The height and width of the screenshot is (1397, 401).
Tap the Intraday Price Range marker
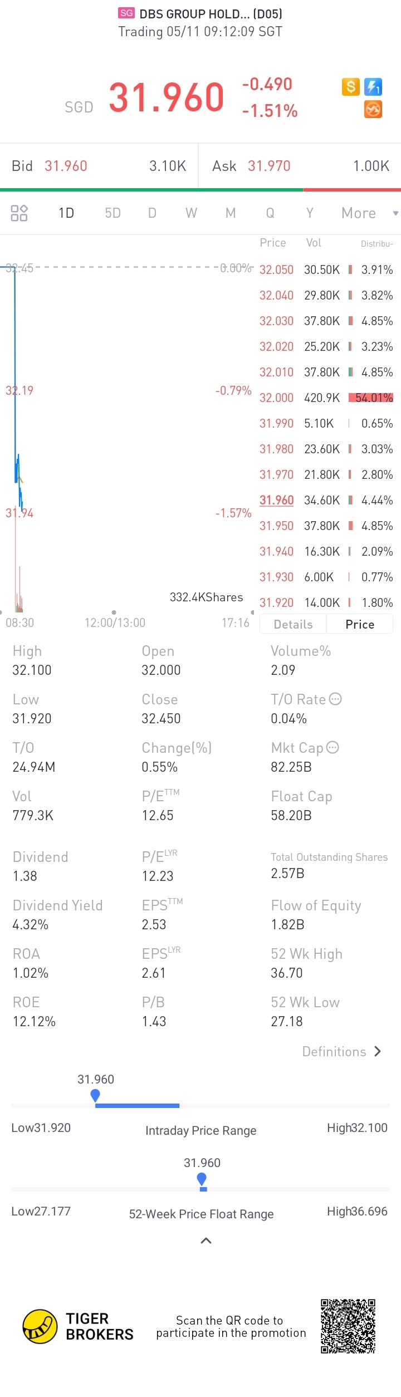(95, 1095)
